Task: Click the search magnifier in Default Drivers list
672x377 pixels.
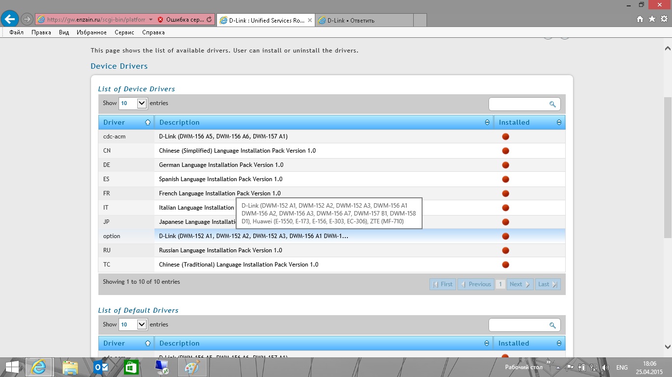Action: (552, 325)
